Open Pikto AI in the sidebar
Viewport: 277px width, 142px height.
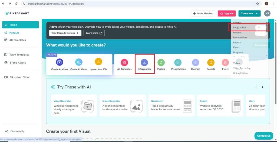[14, 33]
